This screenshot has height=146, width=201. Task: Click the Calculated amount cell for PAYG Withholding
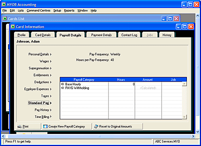(x=148, y=88)
